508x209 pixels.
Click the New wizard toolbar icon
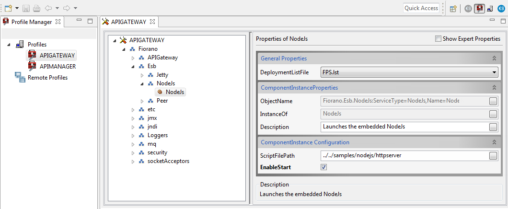8,8
